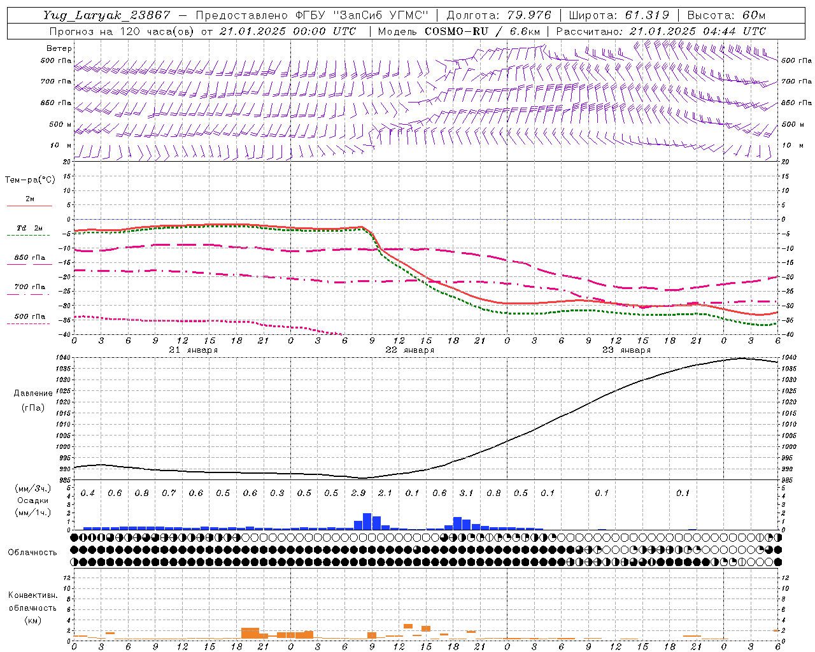Click the provider text ФГБУ "ЗапСиб УГМС"
Image resolution: width=815 pixels, height=652 pixels.
363,16
